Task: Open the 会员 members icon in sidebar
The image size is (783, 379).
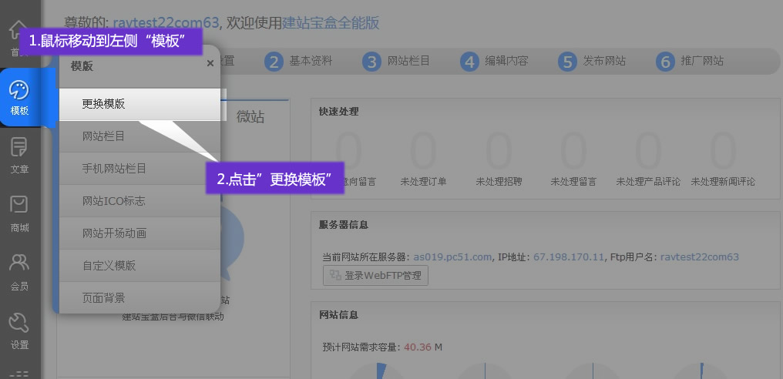Action: tap(19, 272)
